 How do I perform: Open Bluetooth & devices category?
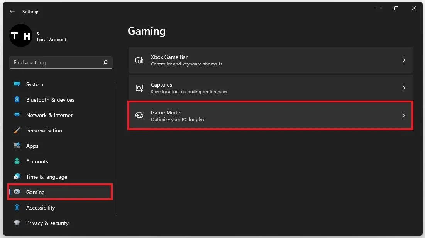tap(60, 100)
